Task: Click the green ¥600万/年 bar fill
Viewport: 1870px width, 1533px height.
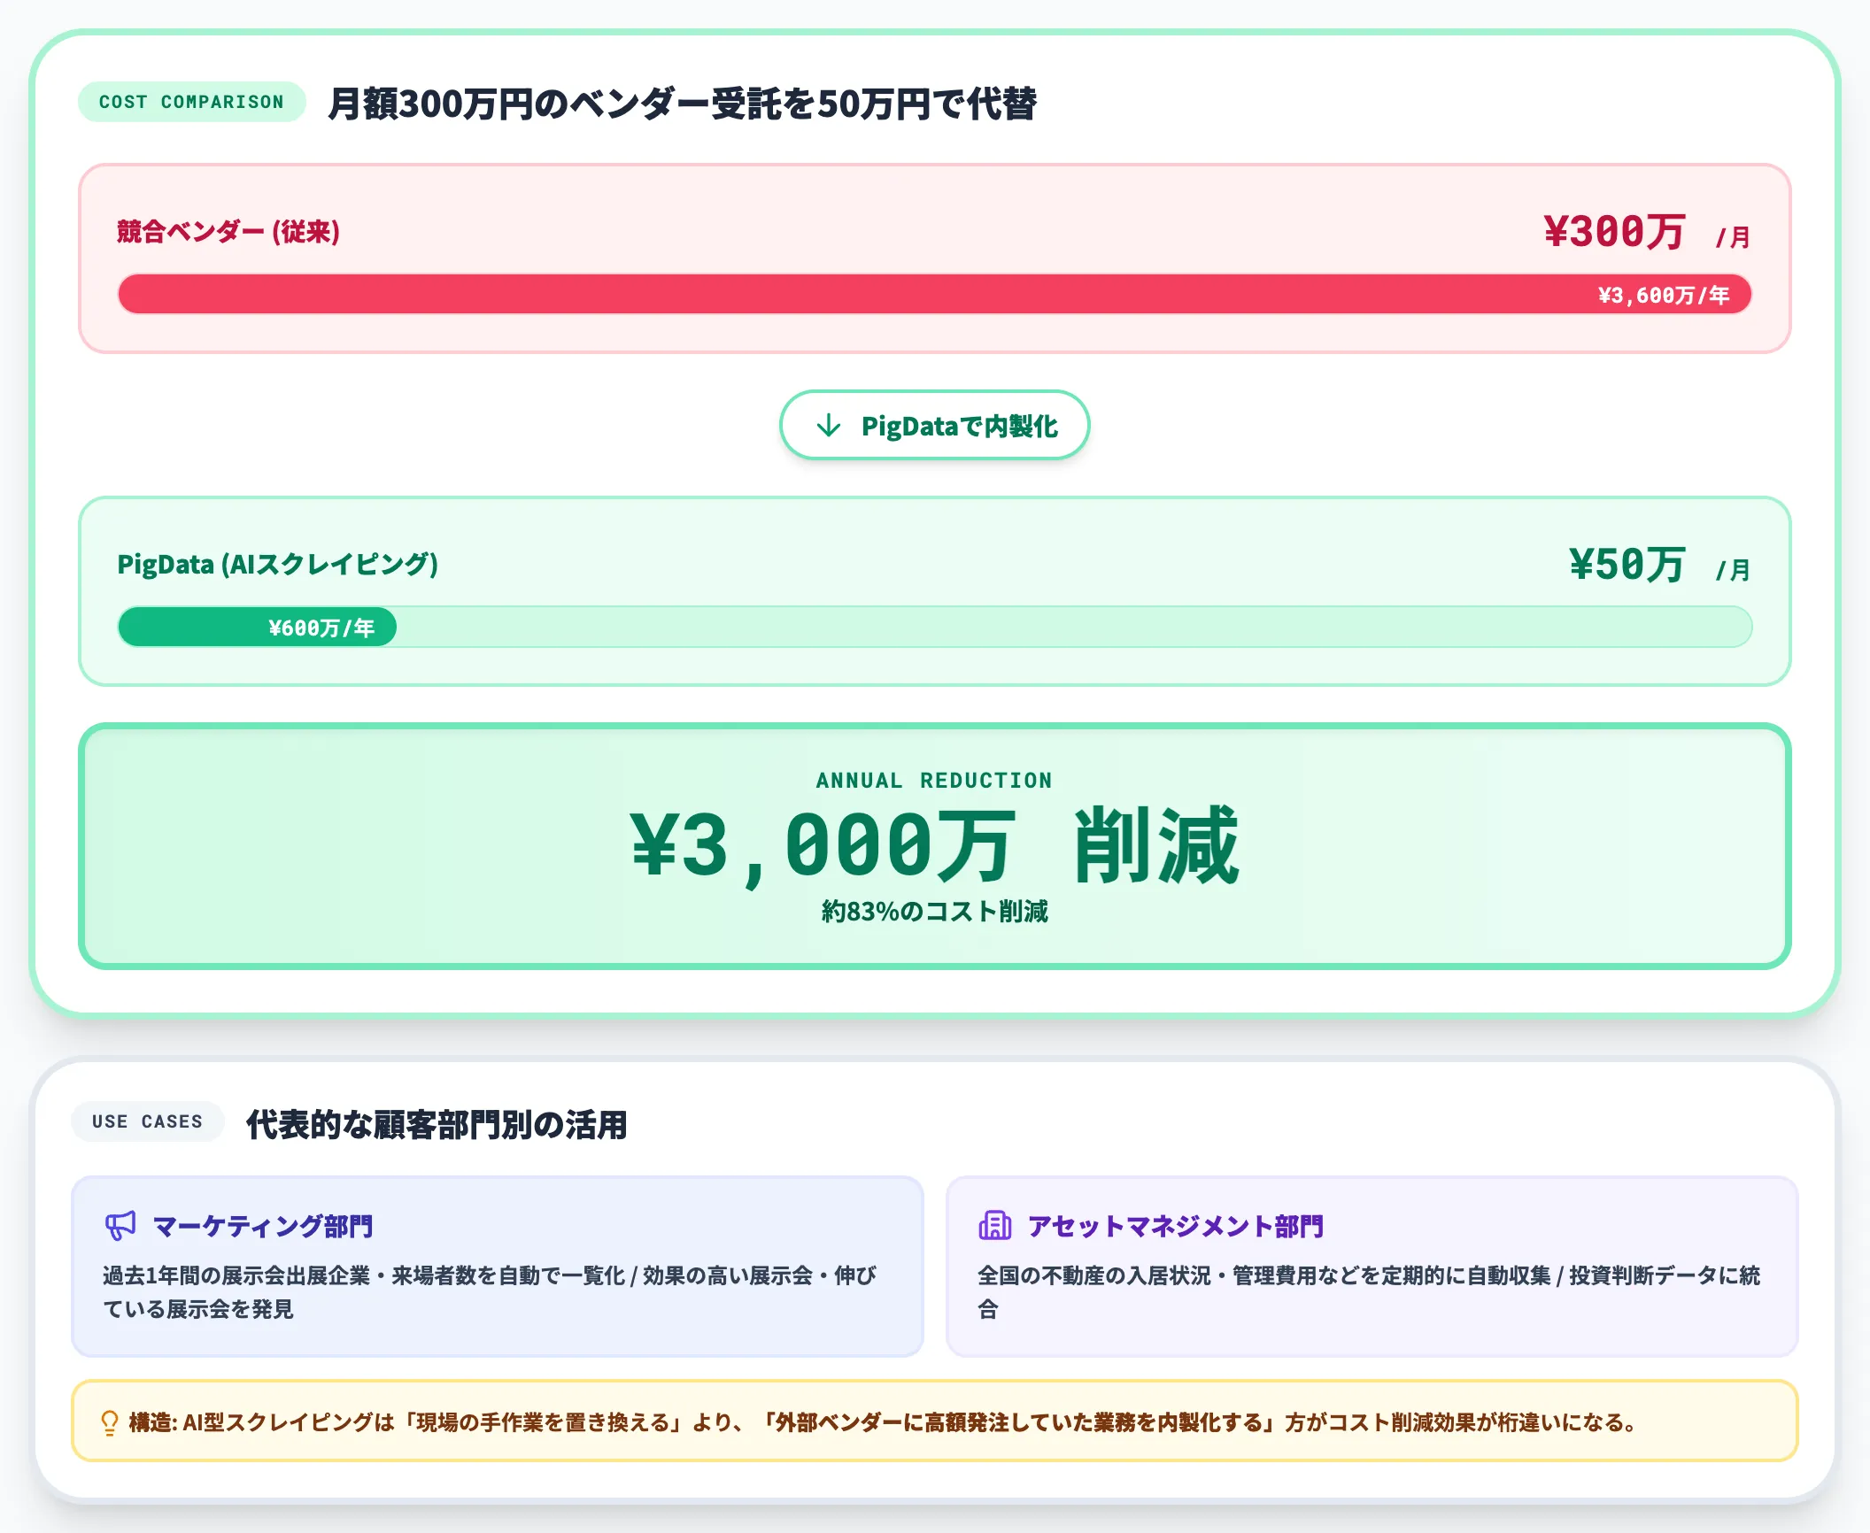Action: coord(257,628)
